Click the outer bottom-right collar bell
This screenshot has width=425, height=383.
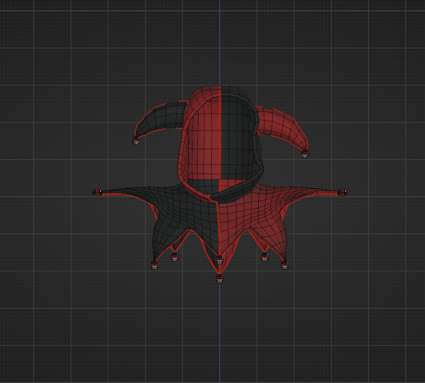tap(284, 265)
